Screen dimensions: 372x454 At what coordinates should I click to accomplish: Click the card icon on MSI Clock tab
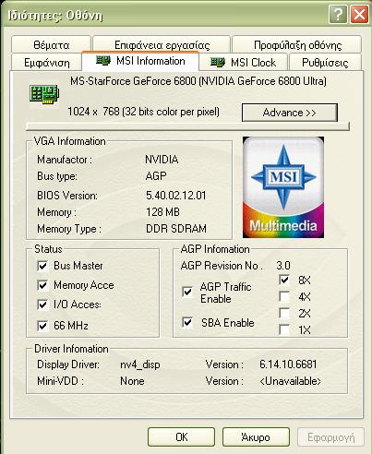[x=218, y=63]
